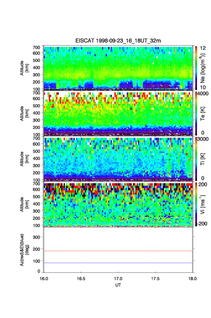Click the UT x-axis label
This screenshot has width=211, height=318.
118,285
